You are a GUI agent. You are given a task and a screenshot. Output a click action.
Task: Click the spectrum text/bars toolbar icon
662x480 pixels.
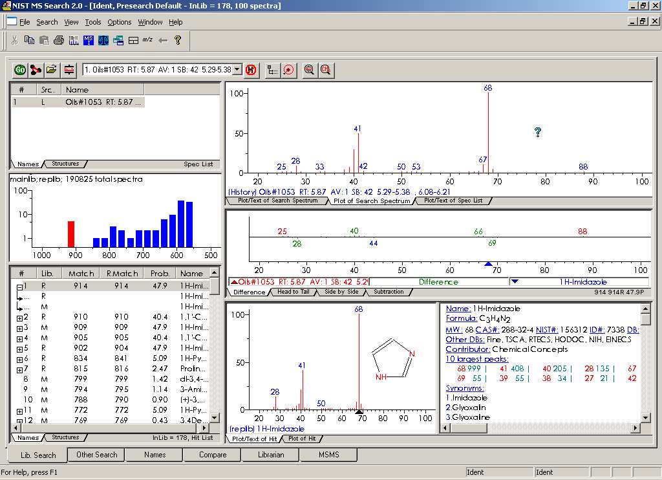(x=74, y=40)
